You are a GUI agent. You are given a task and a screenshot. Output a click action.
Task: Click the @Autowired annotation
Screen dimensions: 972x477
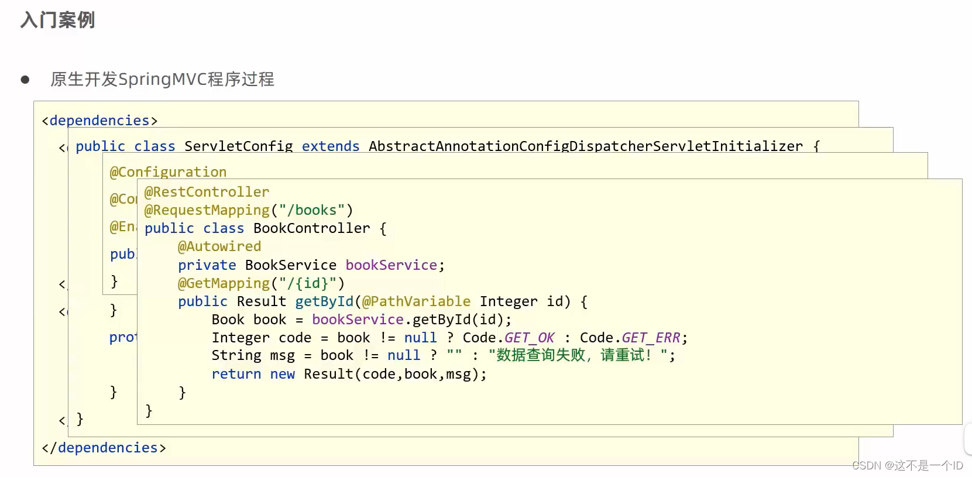[219, 246]
